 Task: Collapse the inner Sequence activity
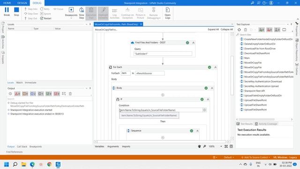tap(197, 131)
